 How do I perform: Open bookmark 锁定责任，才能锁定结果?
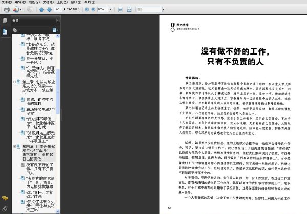tap(40, 194)
